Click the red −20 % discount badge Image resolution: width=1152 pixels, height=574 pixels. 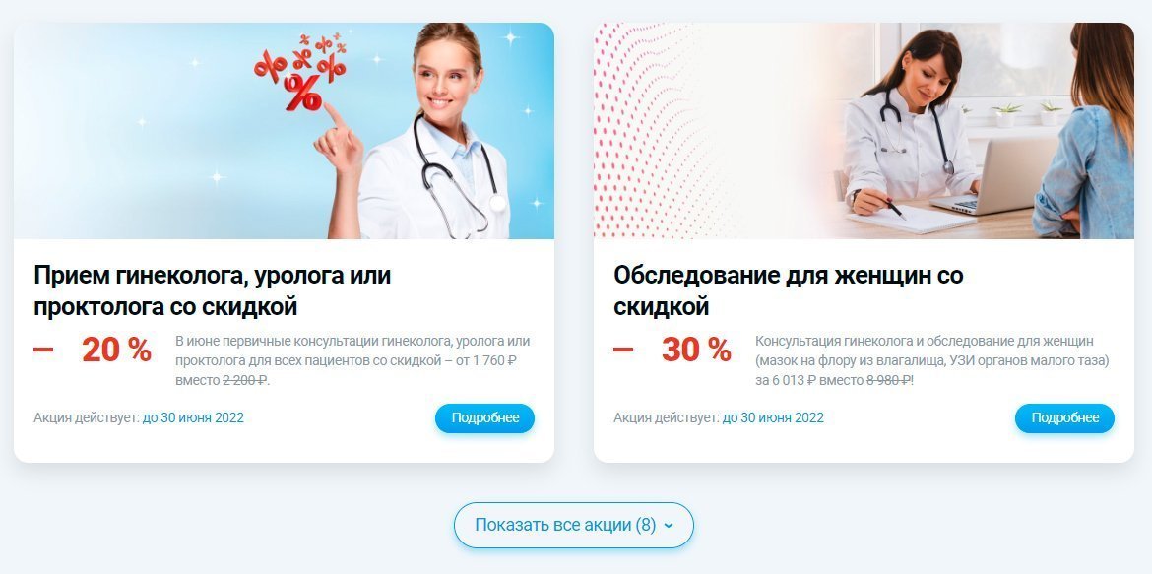(x=93, y=351)
